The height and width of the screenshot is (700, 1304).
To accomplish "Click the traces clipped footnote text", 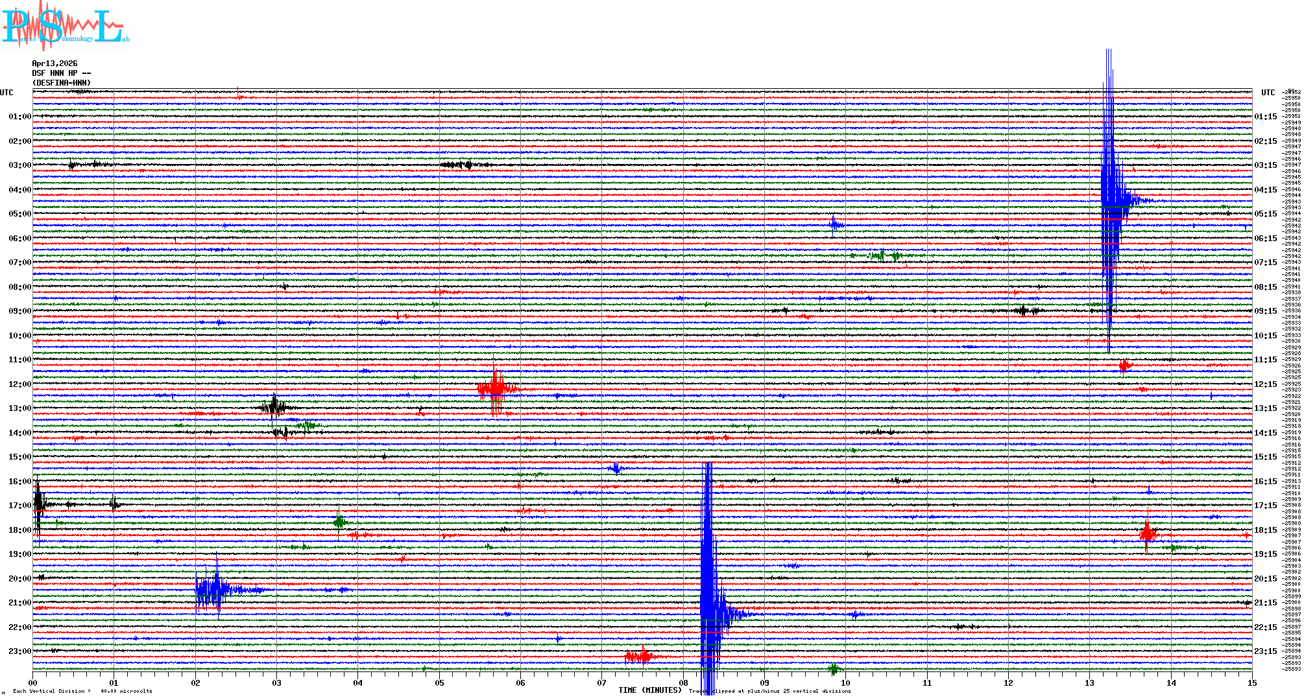I will (769, 691).
